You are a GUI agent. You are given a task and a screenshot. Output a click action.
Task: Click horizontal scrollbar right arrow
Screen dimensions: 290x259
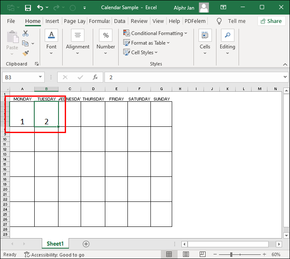[x=279, y=244]
